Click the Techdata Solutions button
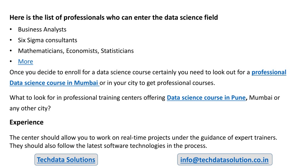This screenshot has width=299, height=168. (x=66, y=160)
